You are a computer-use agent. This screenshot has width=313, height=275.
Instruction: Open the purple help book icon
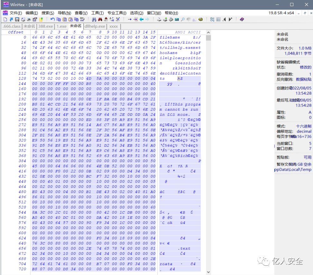tap(242, 19)
